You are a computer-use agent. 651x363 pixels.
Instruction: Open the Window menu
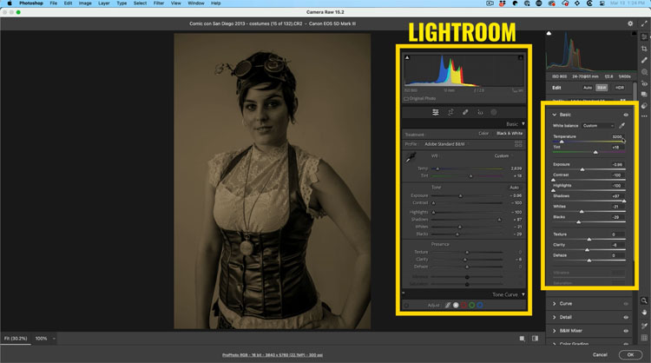[196, 3]
